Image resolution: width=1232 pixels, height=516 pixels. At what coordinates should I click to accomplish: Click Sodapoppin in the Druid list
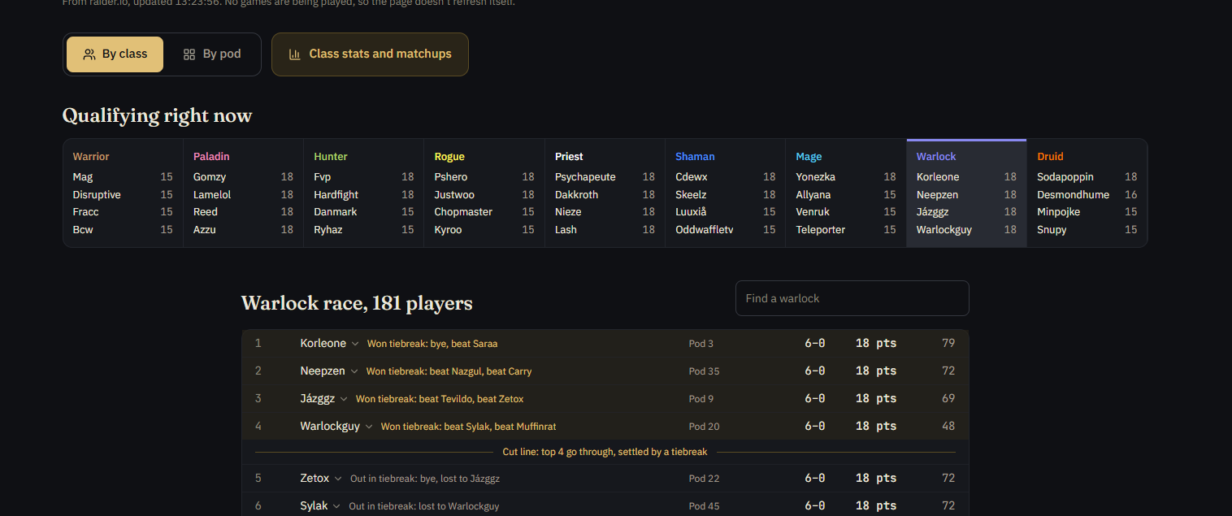[x=1065, y=177]
